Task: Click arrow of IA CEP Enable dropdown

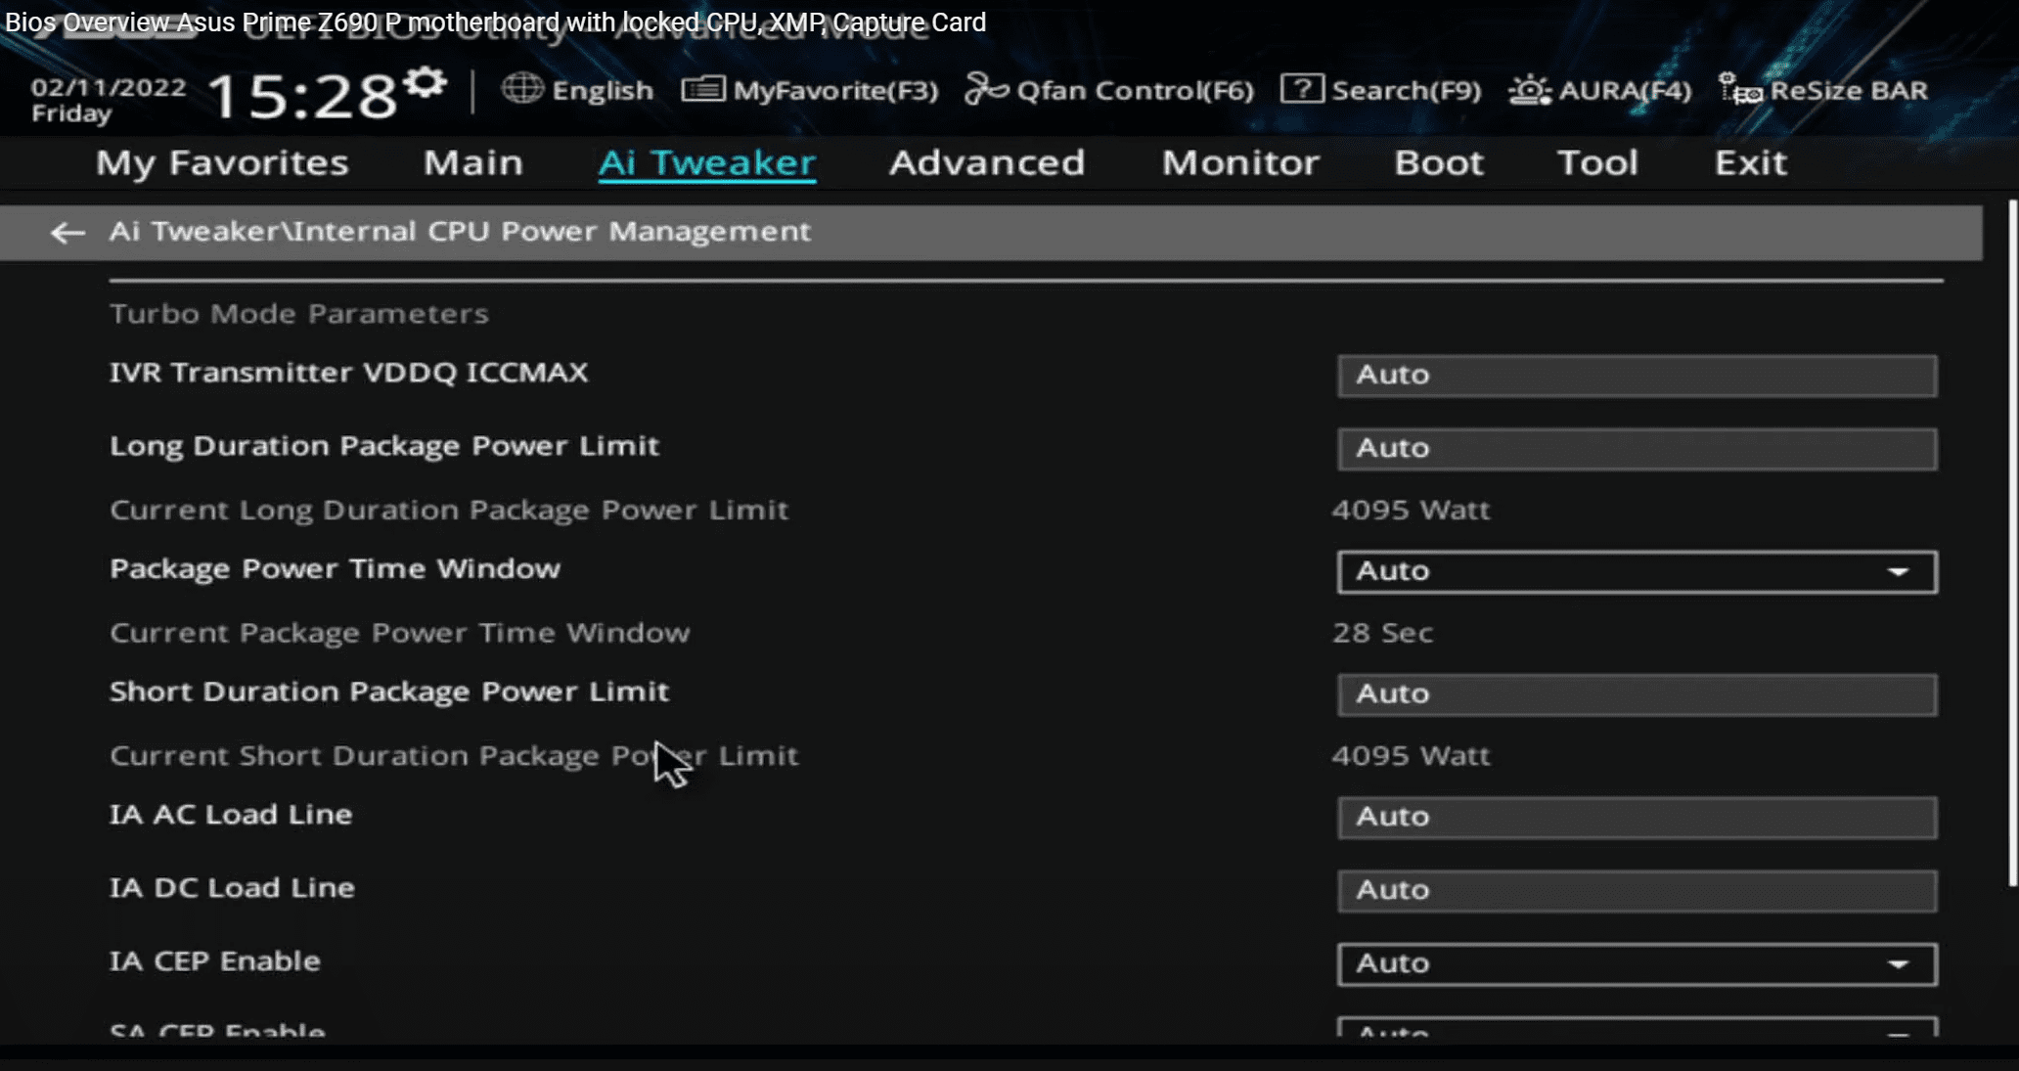Action: 1898,964
